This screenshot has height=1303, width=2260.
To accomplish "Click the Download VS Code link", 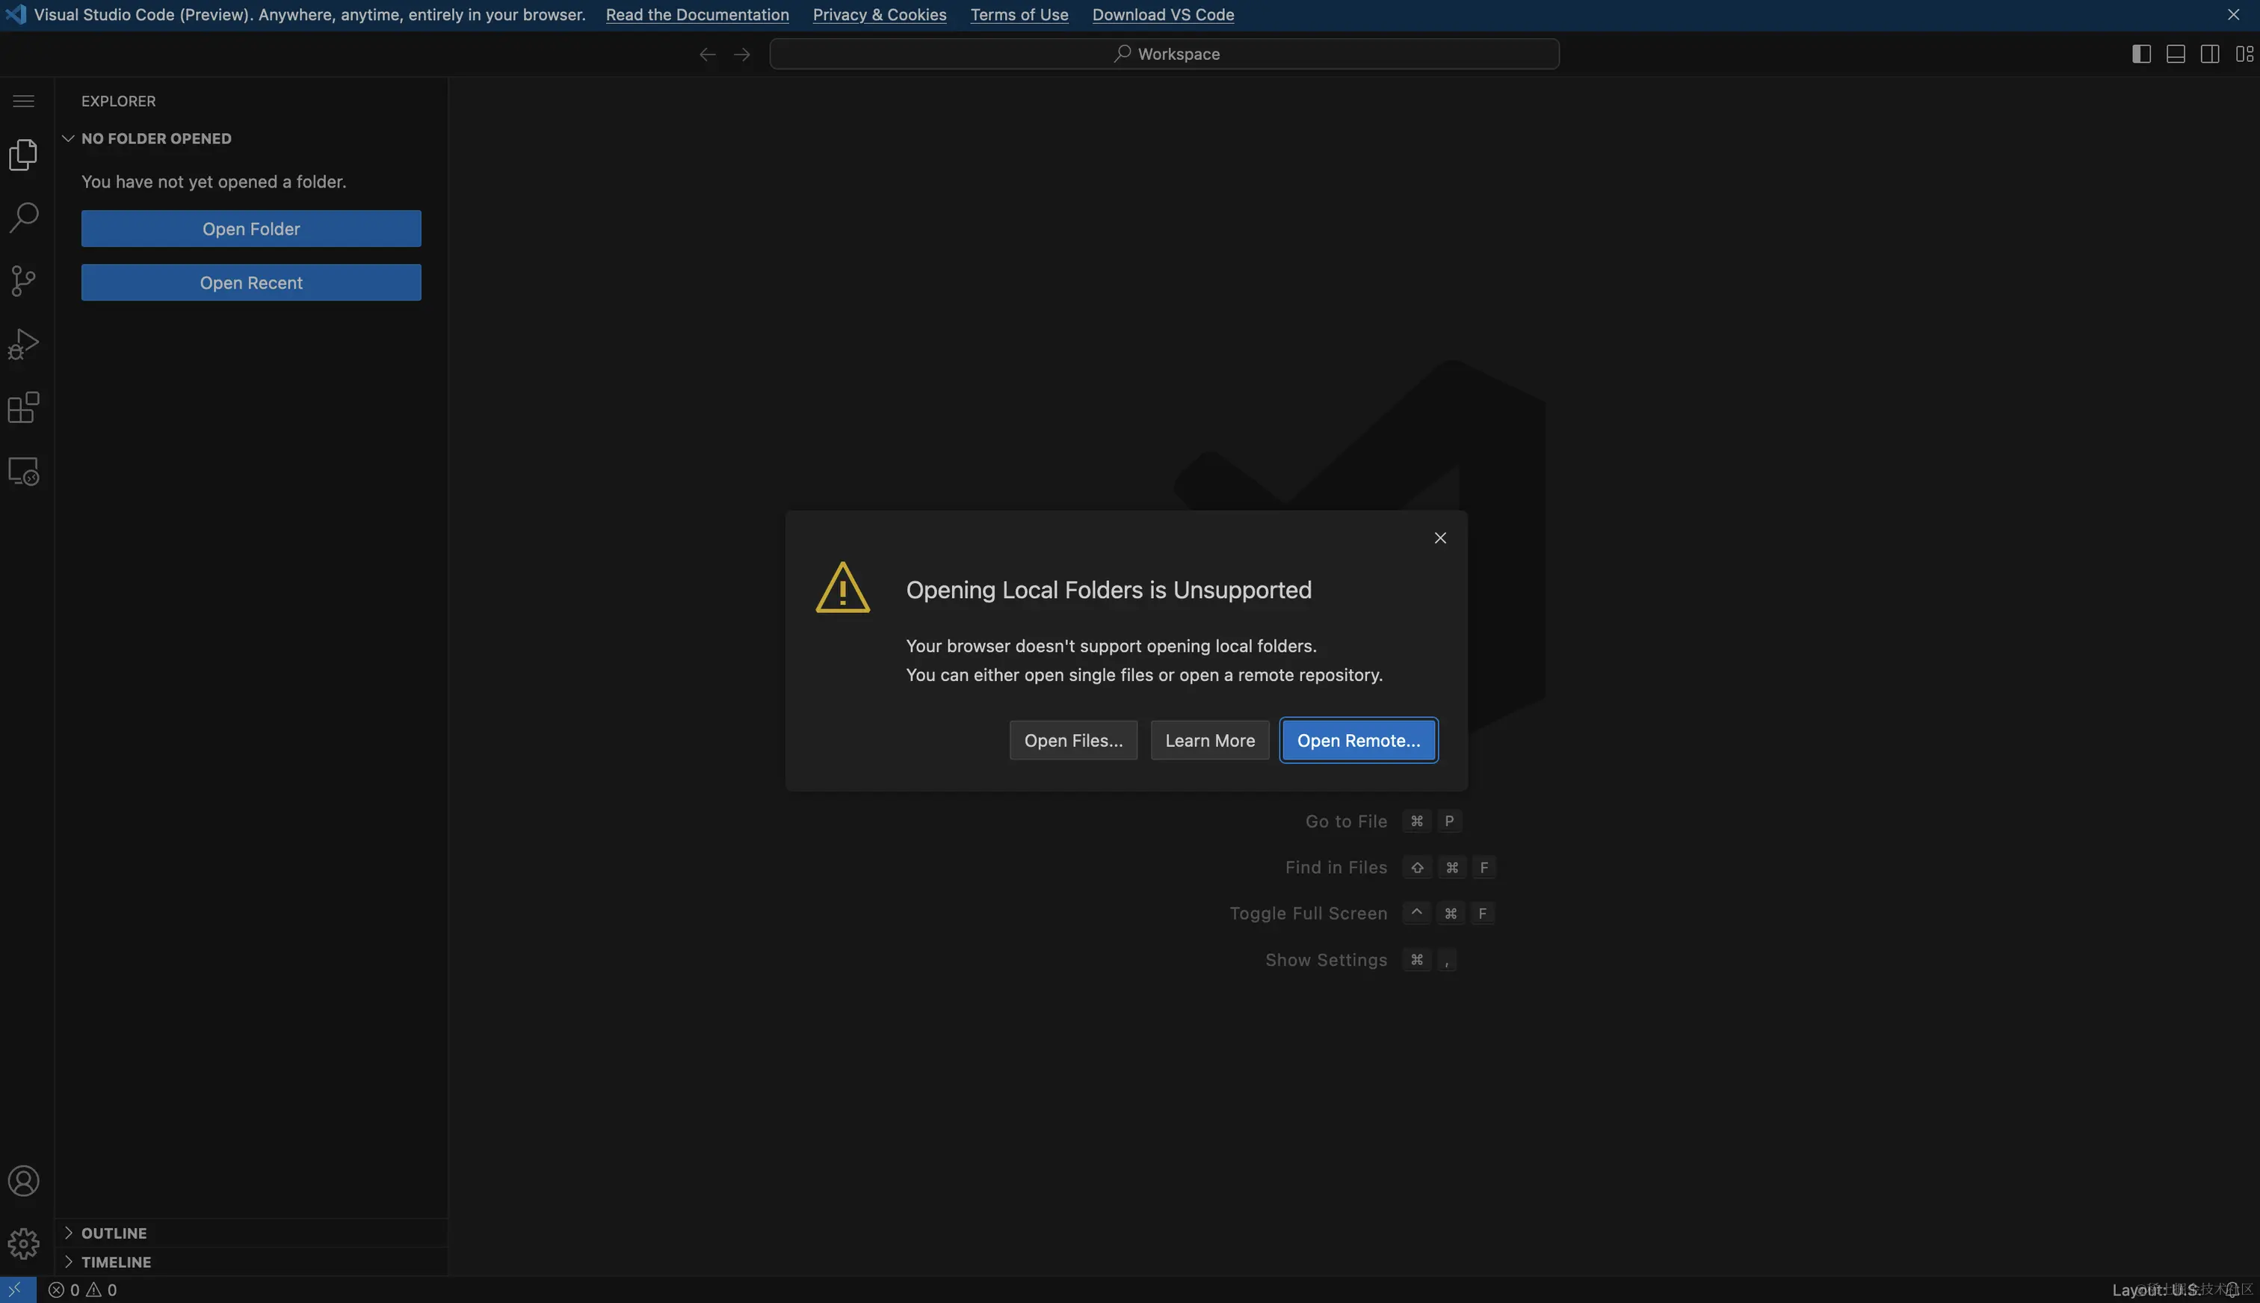I will pyautogui.click(x=1162, y=14).
